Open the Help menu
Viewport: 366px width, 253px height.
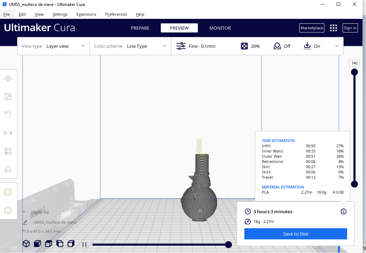coord(140,14)
